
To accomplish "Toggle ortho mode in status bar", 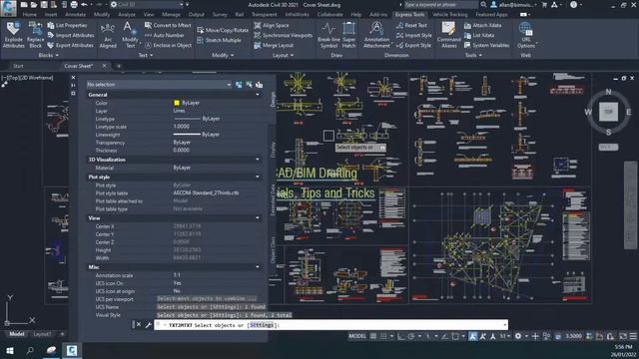I will pyautogui.click(x=401, y=336).
